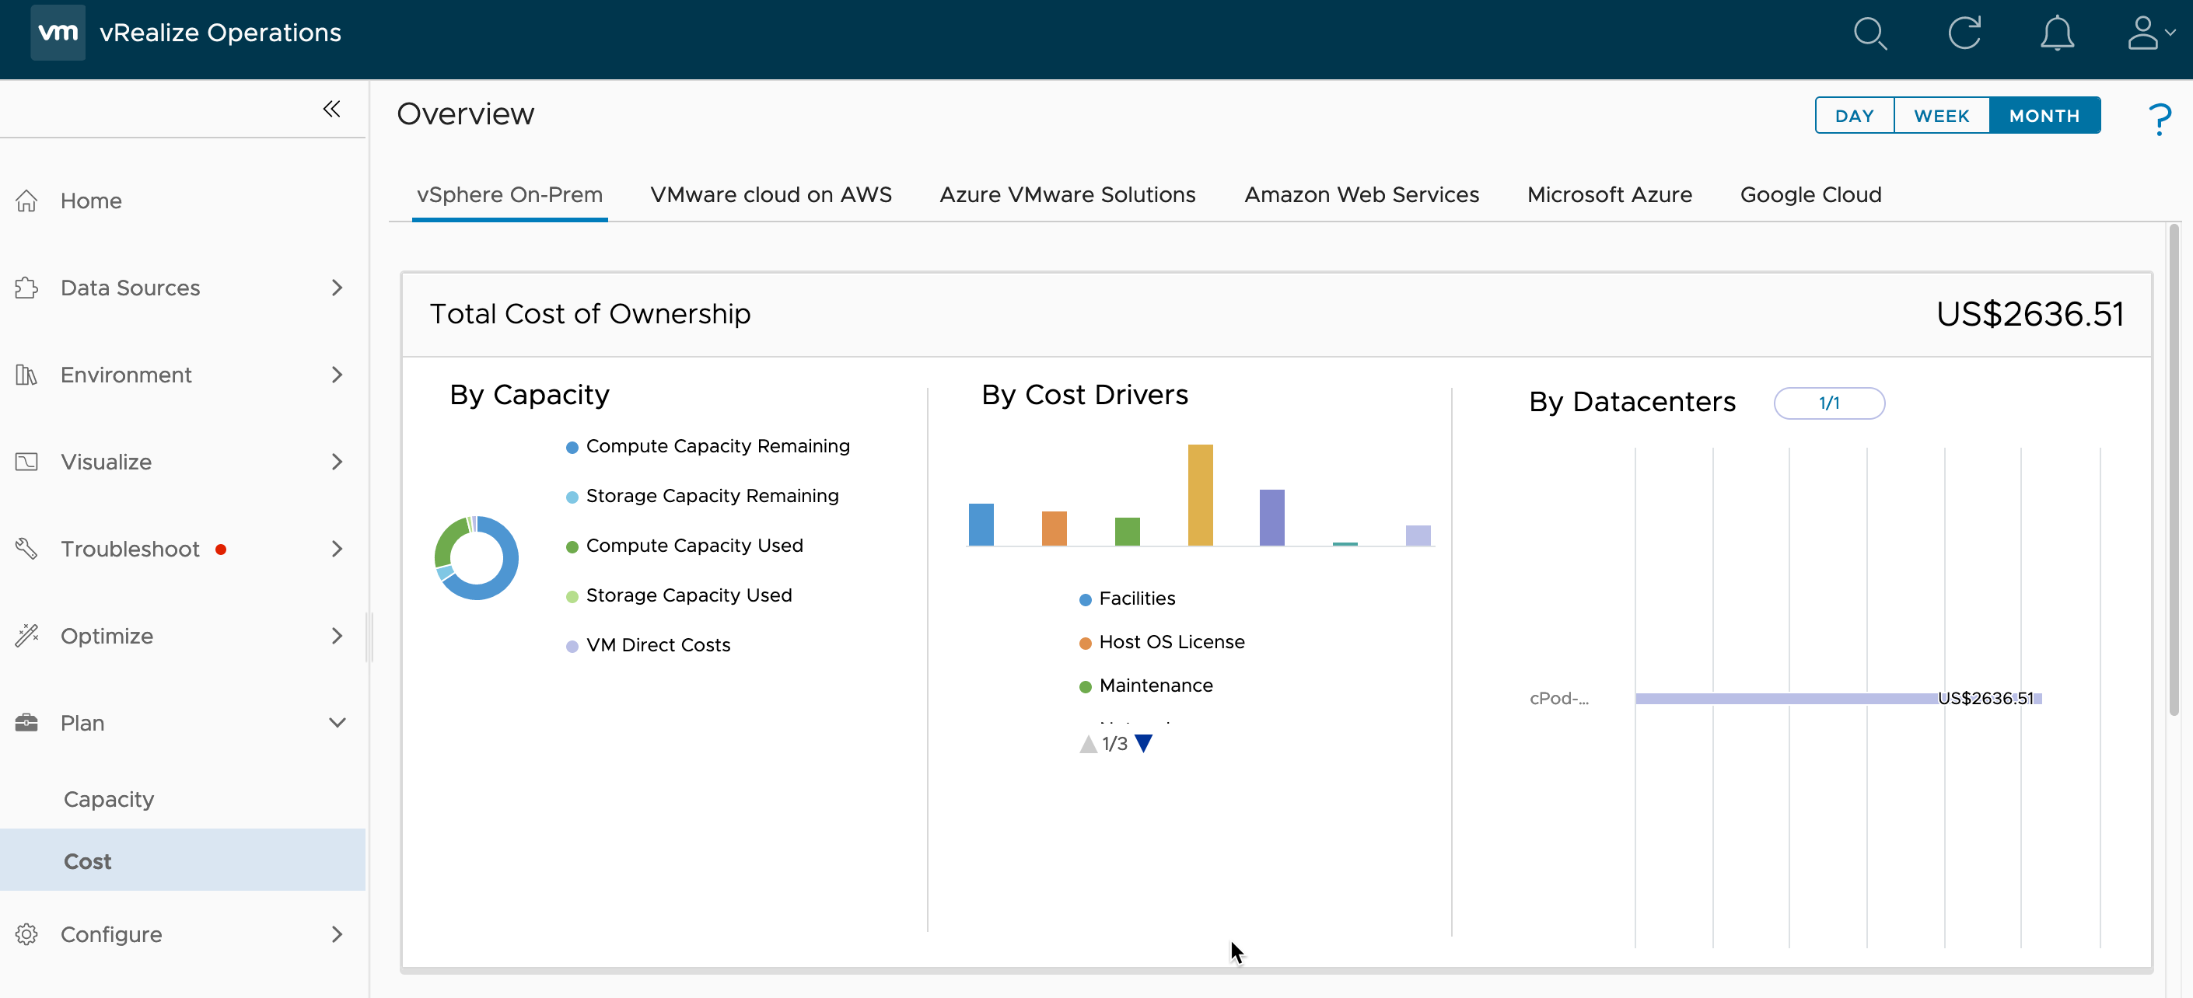Toggle Storage Capacity Used legend item
Image resolution: width=2193 pixels, height=998 pixels.
(x=678, y=595)
